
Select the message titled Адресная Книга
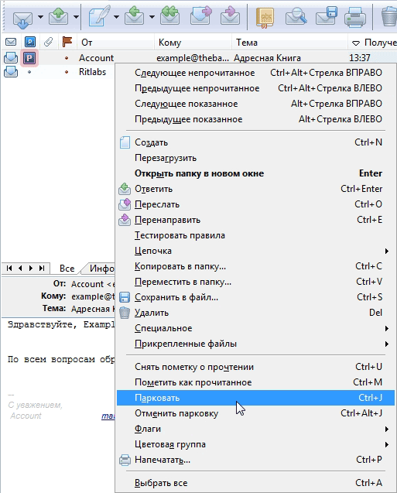[267, 58]
